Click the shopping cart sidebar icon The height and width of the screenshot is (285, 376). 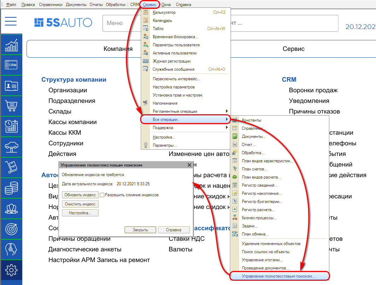coord(11,105)
